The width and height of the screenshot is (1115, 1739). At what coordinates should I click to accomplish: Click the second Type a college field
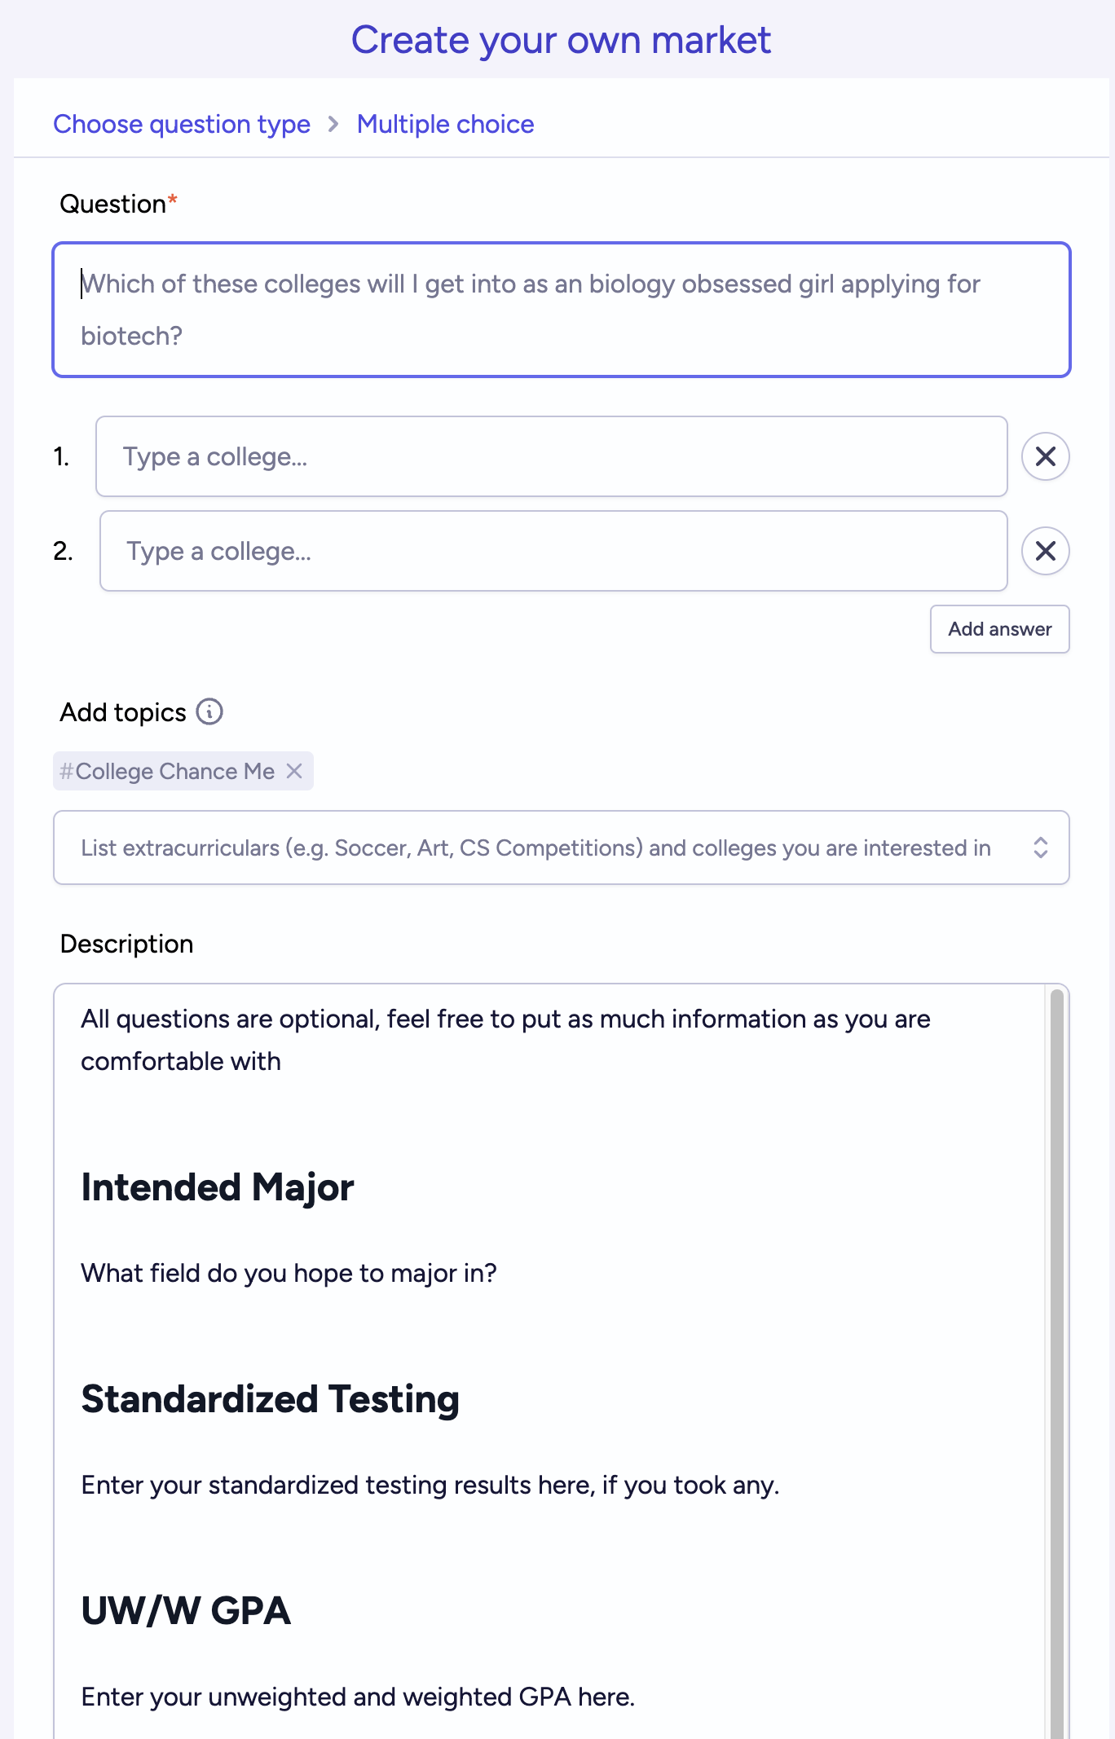(553, 551)
